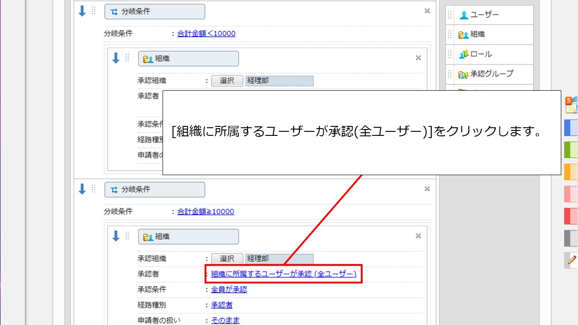Pick the orange color swatch on right edge
The width and height of the screenshot is (578, 325).
[571, 172]
